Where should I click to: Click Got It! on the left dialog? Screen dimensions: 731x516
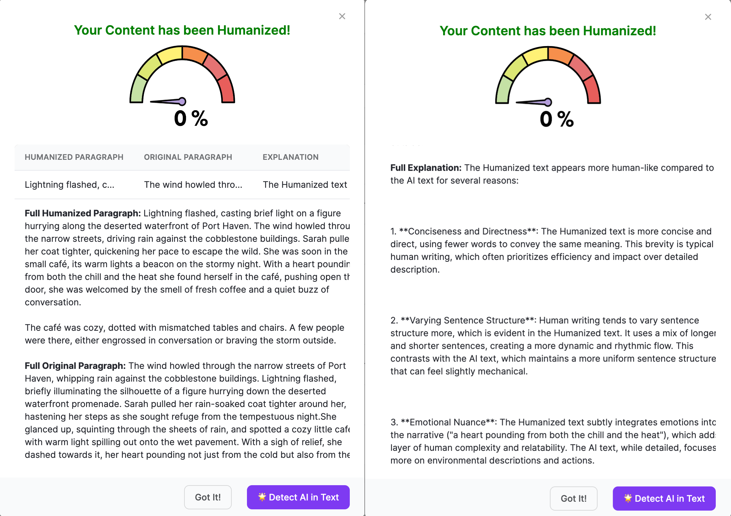click(208, 497)
